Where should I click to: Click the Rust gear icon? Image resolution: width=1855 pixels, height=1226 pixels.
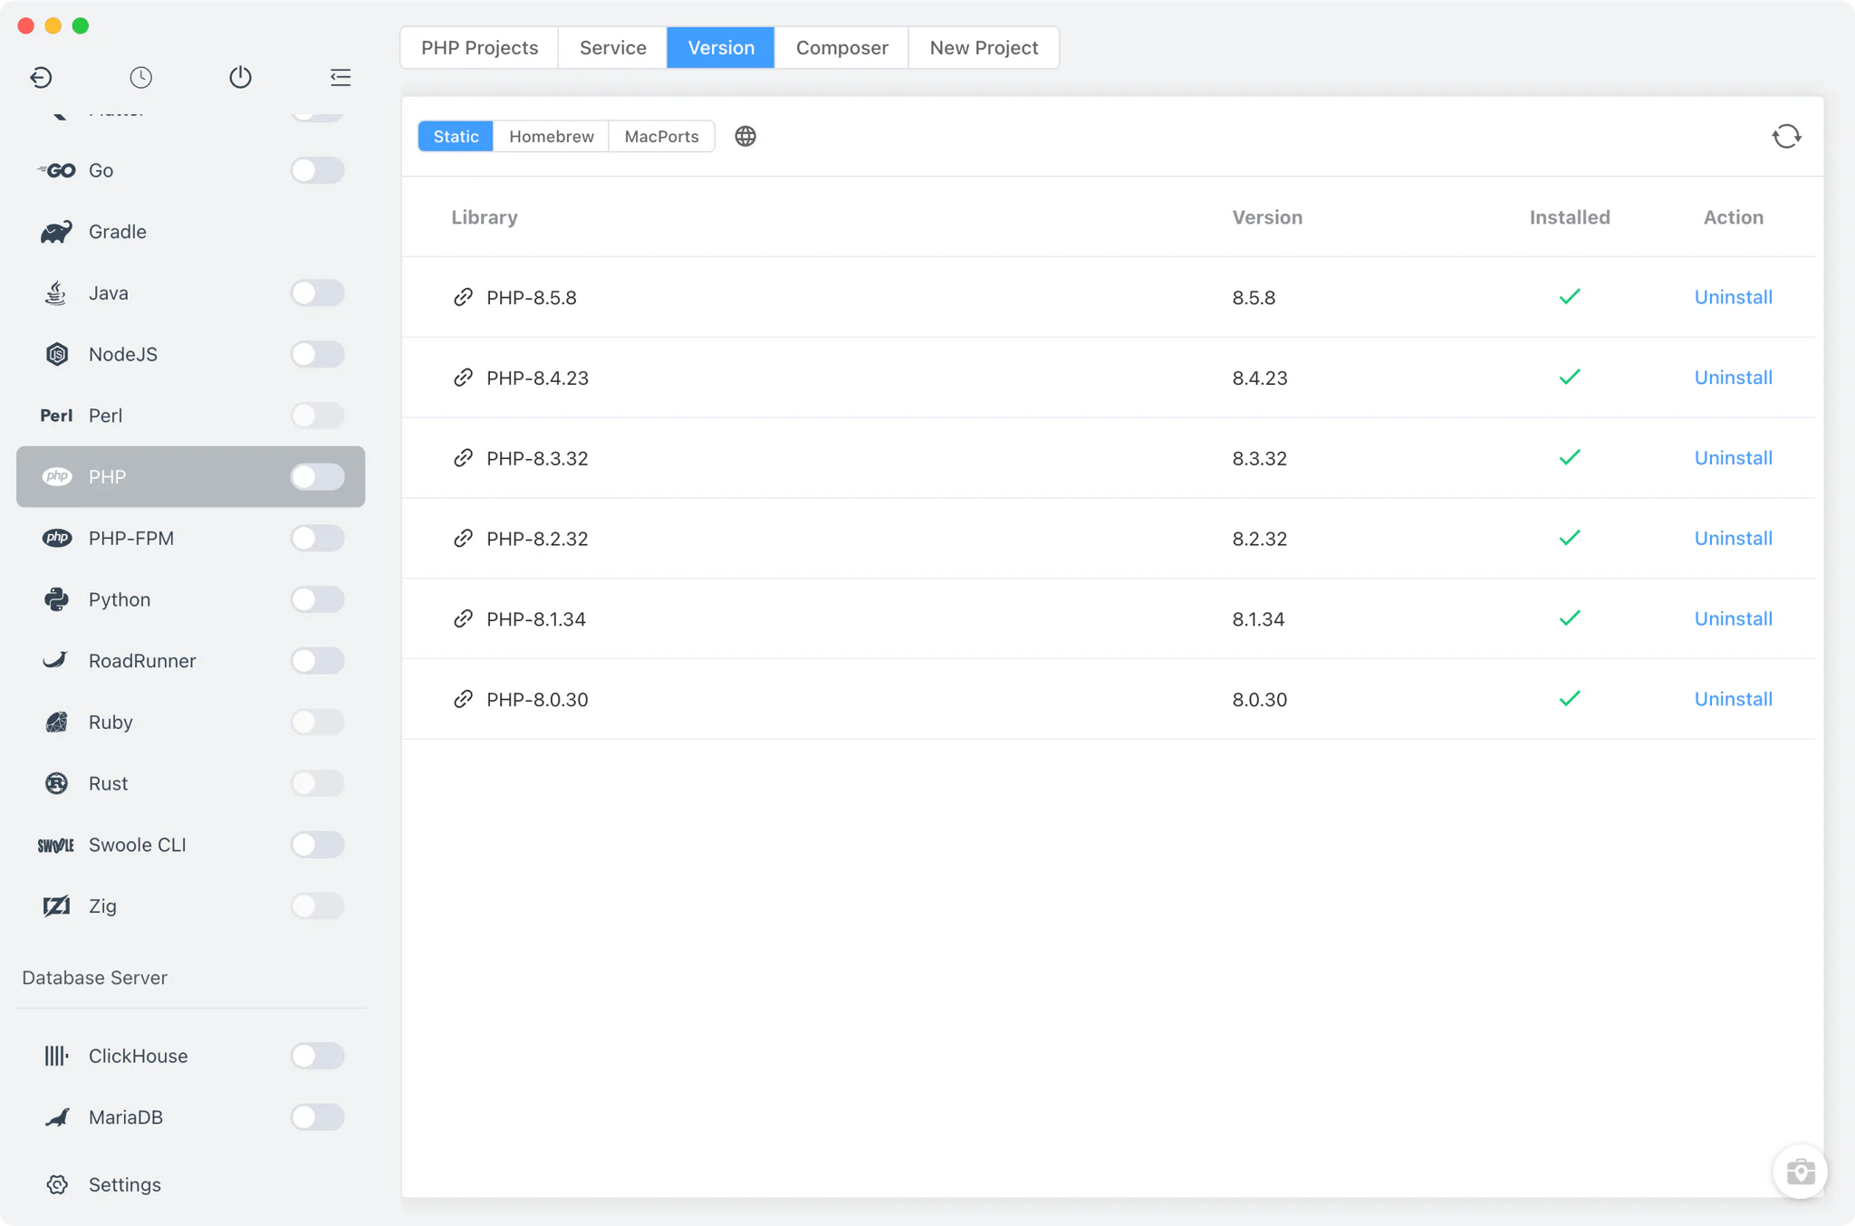56,783
